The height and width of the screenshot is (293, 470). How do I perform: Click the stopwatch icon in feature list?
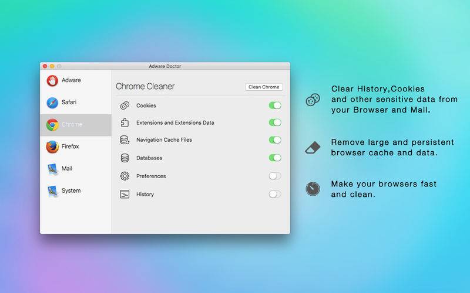(313, 189)
